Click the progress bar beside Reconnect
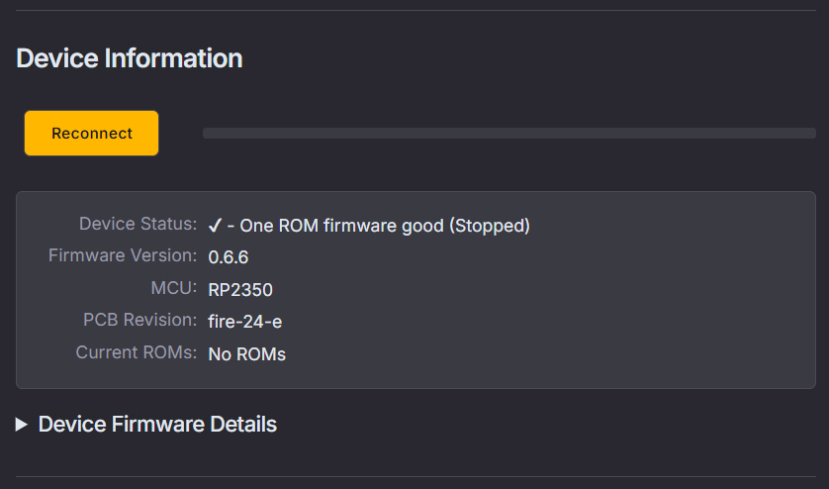 pos(508,133)
